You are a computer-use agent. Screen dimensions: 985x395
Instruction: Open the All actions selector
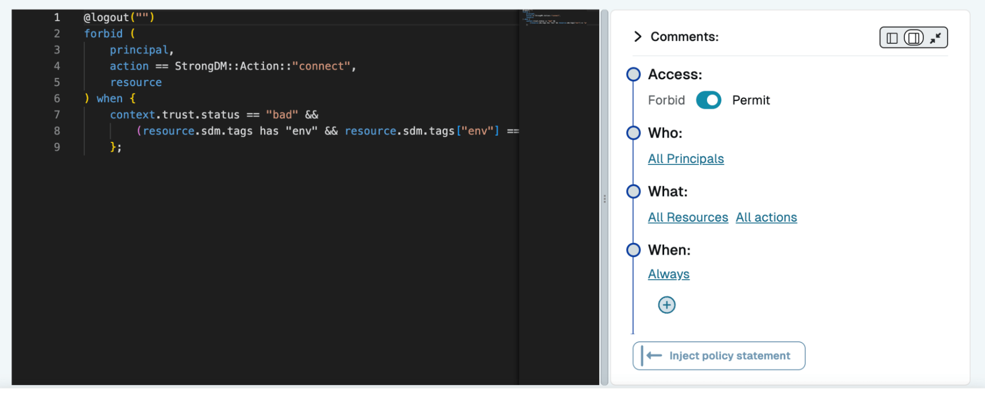766,217
